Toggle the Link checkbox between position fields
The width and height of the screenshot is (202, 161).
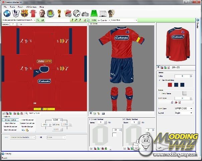(x=54, y=125)
